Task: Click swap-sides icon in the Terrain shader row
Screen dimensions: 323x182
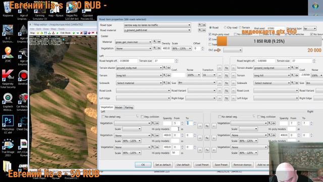Action: (x=227, y=68)
